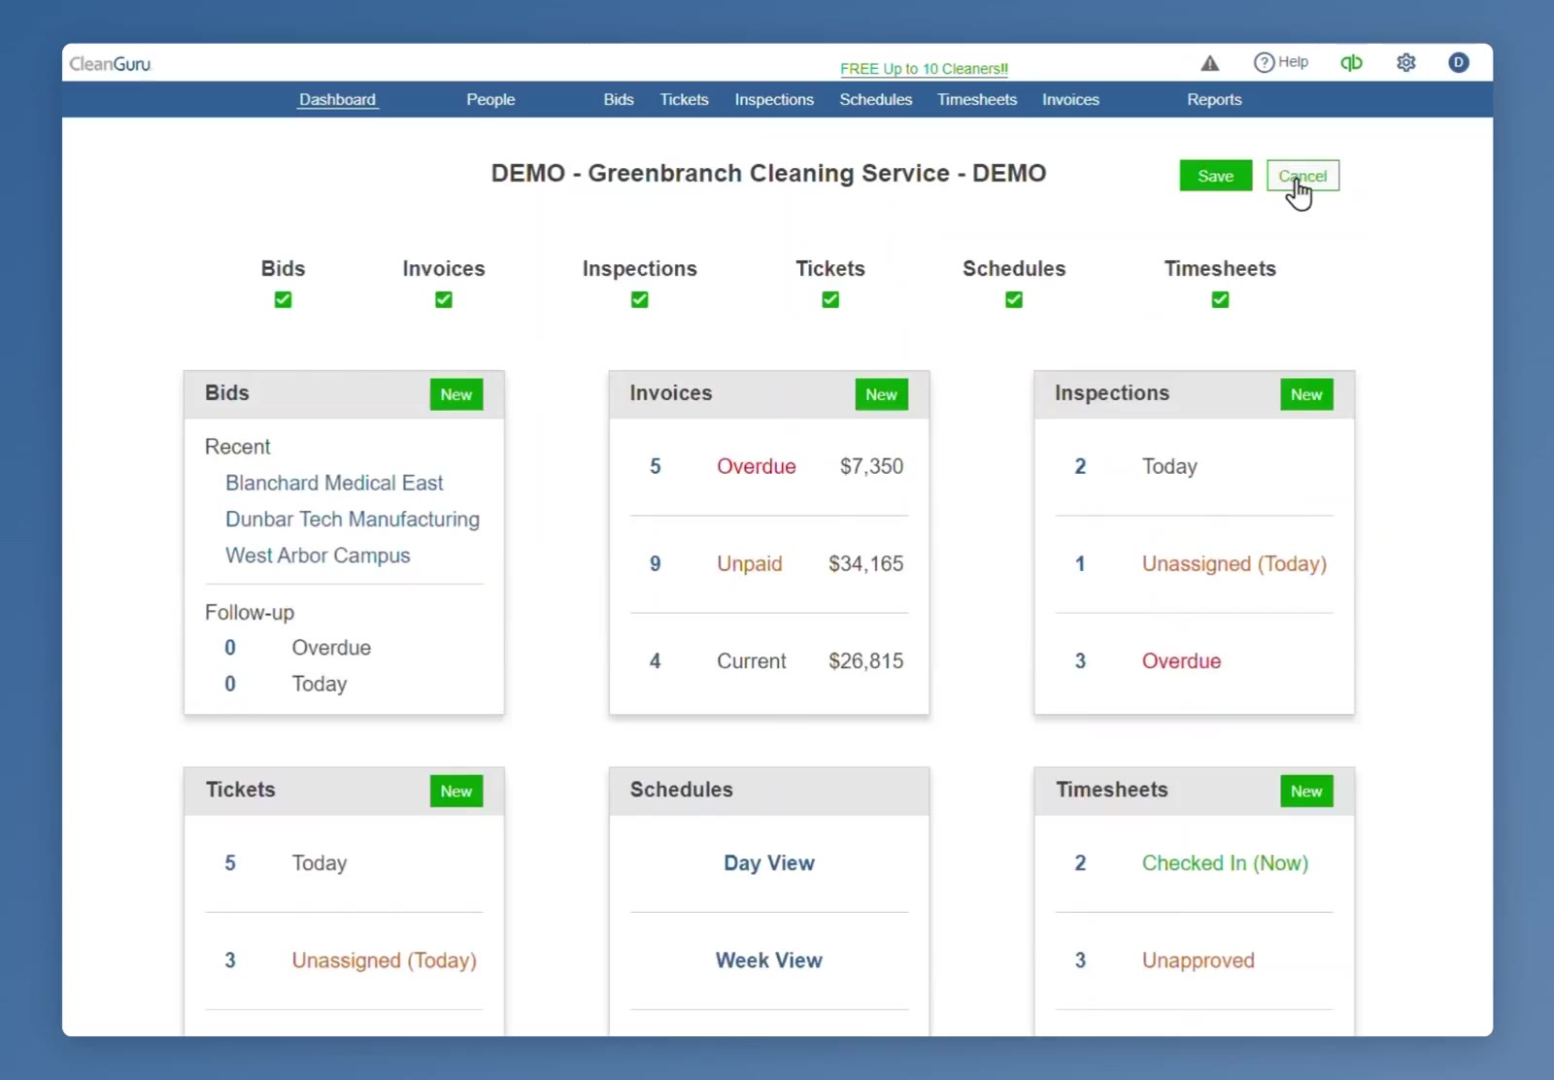Screen dimensions: 1554x1080
Task: Uncheck the Bids widget checkbox
Action: tap(283, 299)
